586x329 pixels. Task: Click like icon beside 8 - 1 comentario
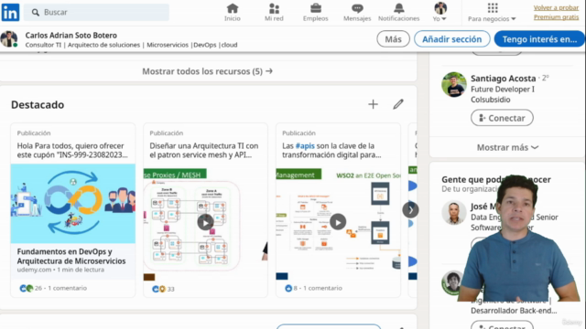click(288, 288)
